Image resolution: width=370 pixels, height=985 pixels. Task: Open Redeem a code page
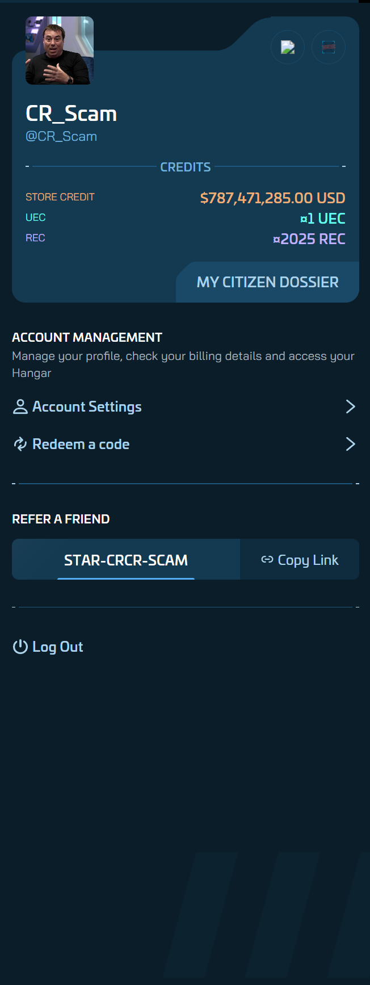(185, 444)
